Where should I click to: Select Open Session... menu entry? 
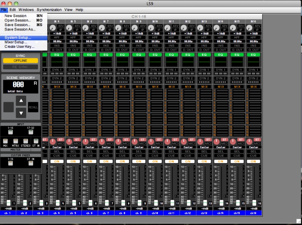pyautogui.click(x=17, y=21)
